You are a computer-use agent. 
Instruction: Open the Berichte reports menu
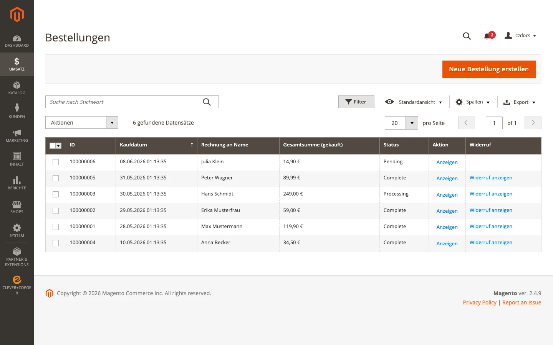(x=17, y=183)
